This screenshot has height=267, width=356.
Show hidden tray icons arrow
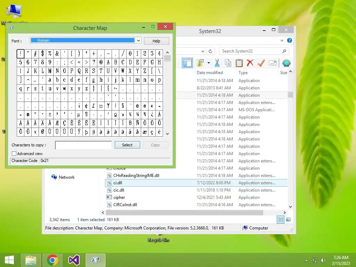pos(307,260)
